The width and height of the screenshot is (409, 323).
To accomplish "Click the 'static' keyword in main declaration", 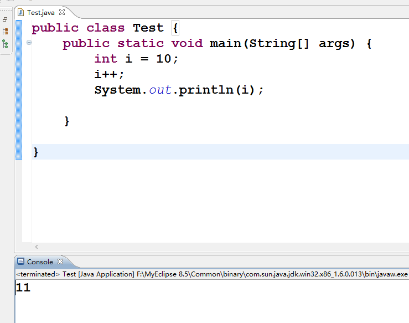I will click(141, 43).
